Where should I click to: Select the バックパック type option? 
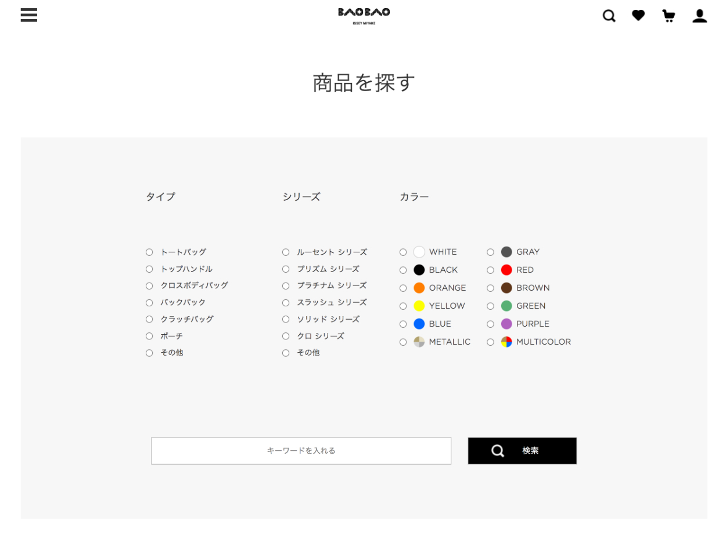pyautogui.click(x=149, y=303)
